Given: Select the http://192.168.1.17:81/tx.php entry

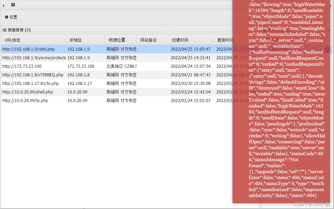Looking at the screenshot, I should 30,83.
